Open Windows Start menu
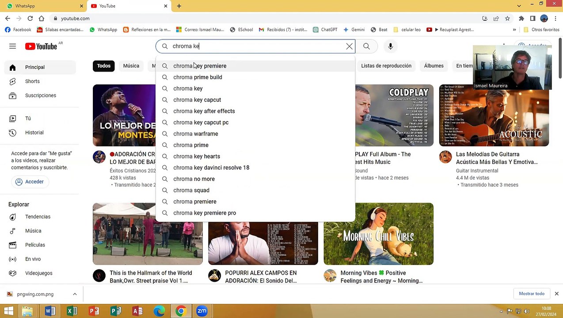563x318 pixels. (8, 311)
